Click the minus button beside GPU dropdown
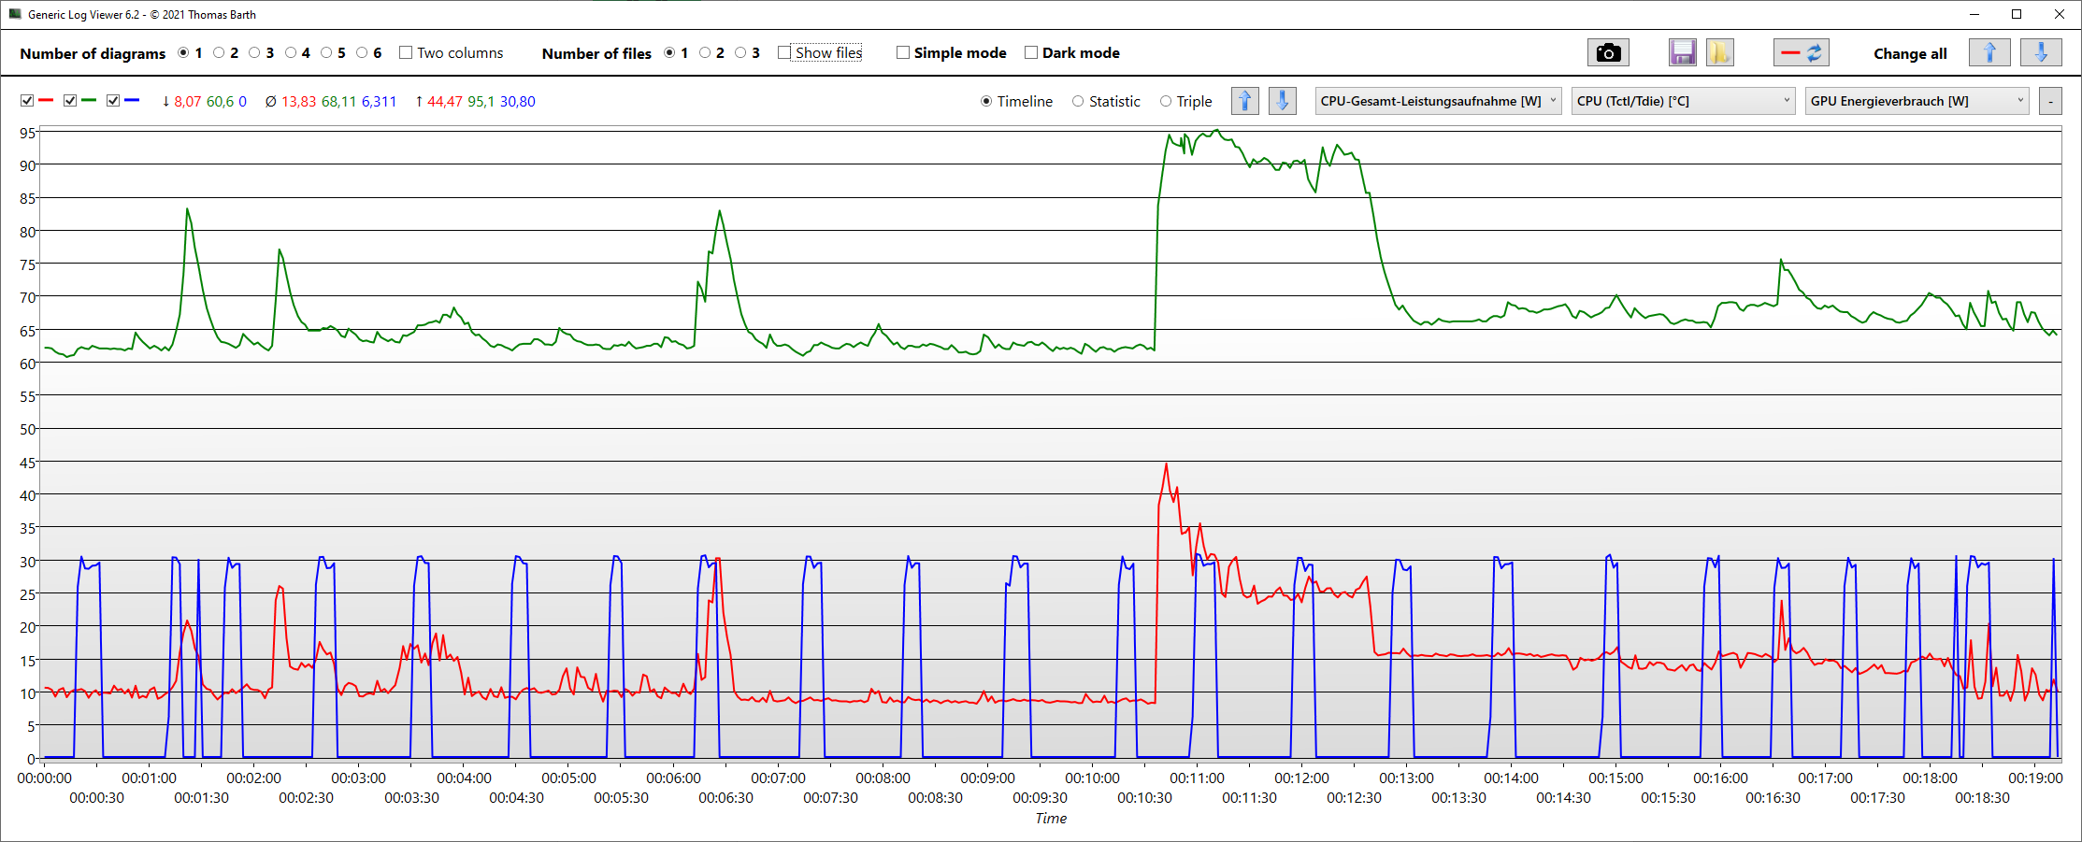 click(x=2050, y=101)
